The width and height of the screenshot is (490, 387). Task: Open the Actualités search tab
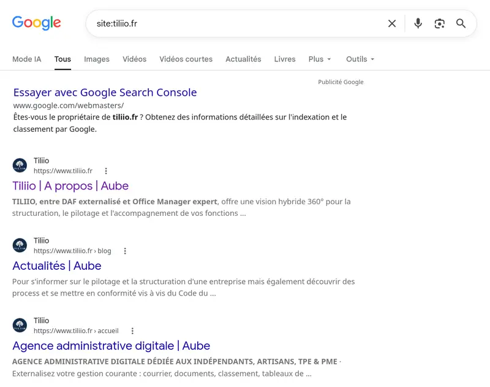point(243,59)
